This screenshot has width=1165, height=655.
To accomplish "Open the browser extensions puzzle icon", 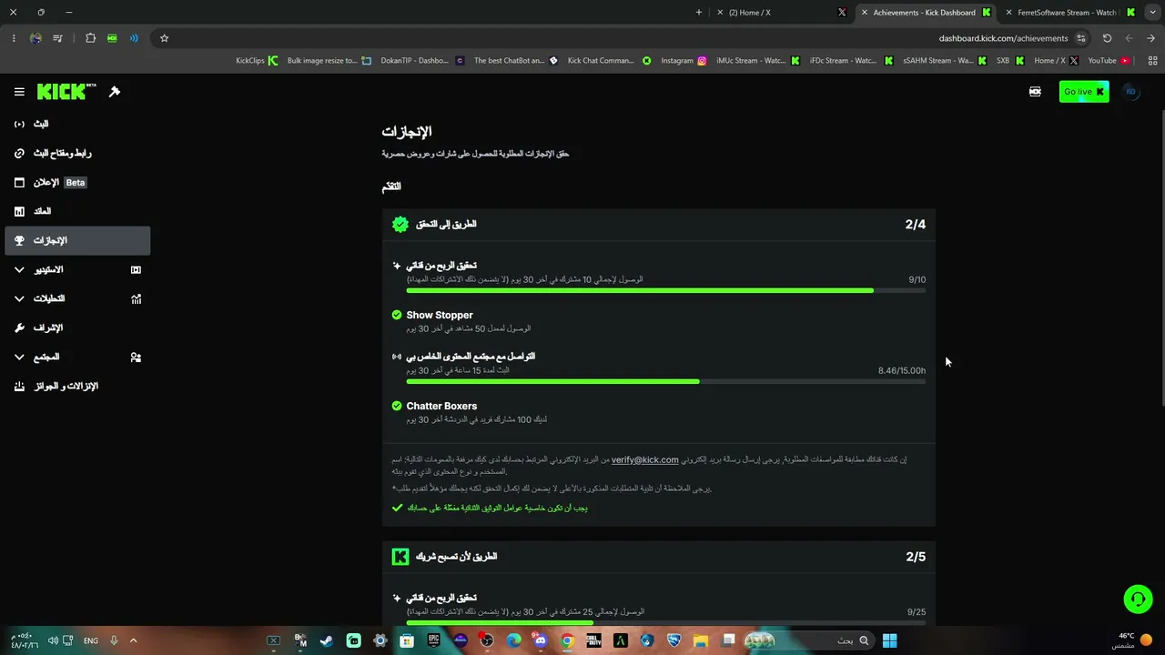I will pos(90,38).
